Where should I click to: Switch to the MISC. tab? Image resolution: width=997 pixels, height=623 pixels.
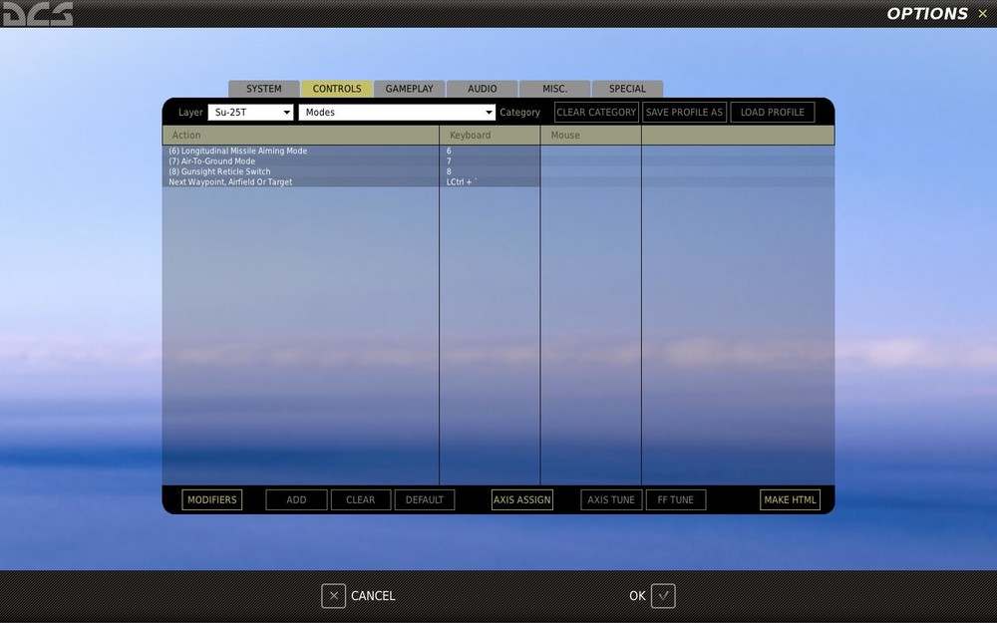(x=554, y=89)
